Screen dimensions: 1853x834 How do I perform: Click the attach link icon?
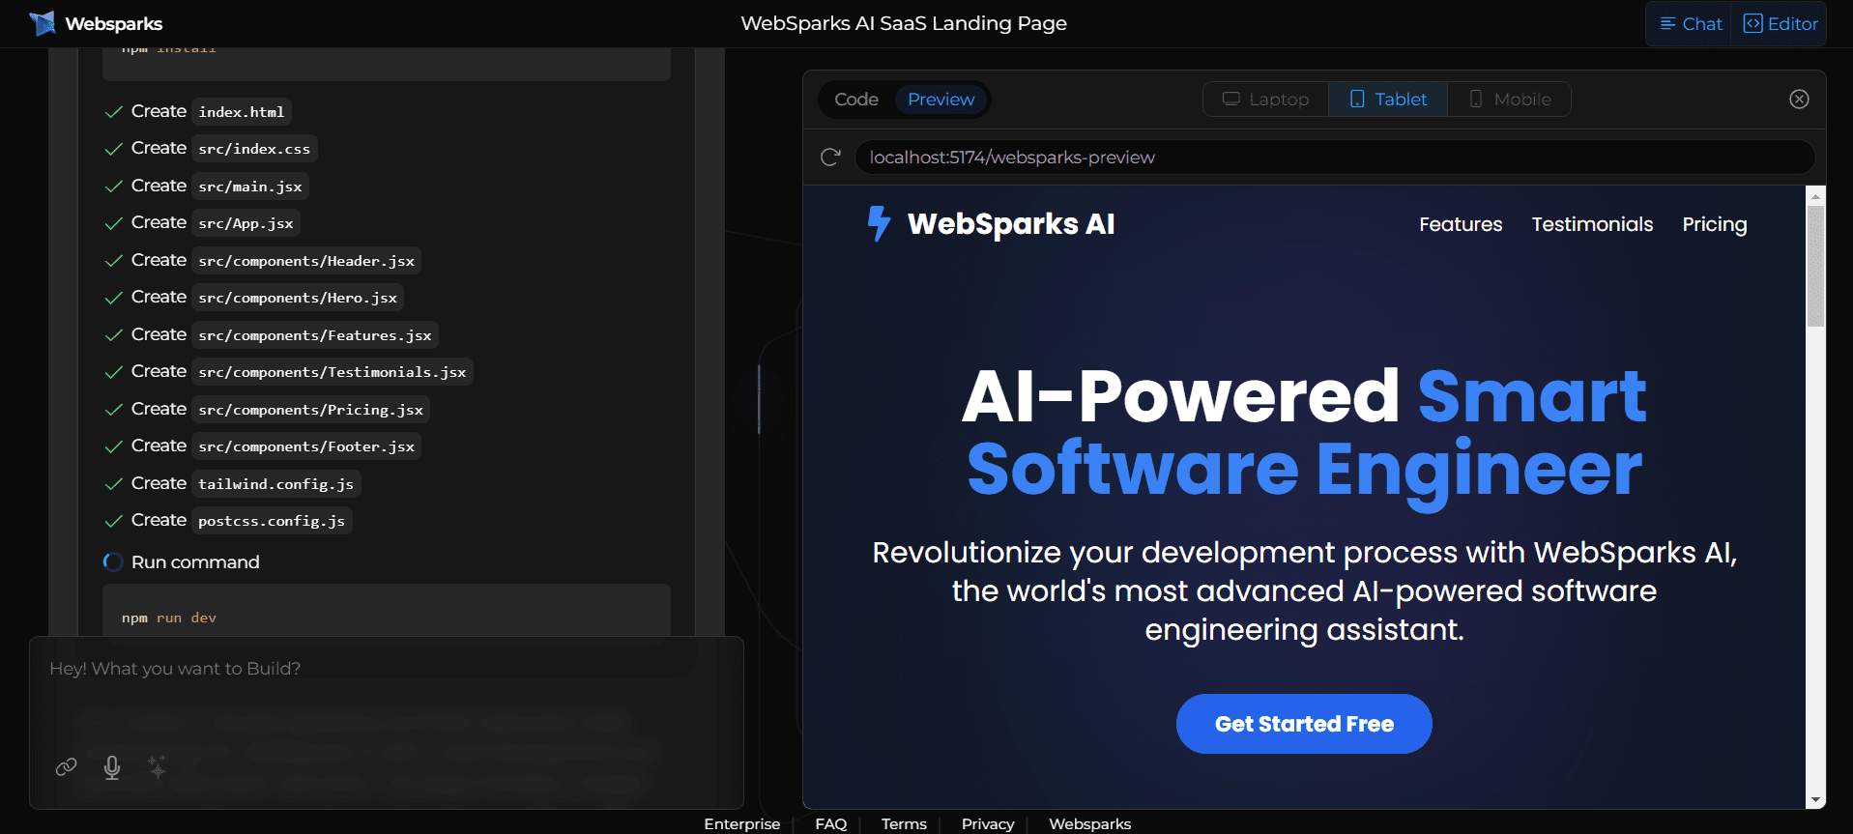tap(66, 767)
